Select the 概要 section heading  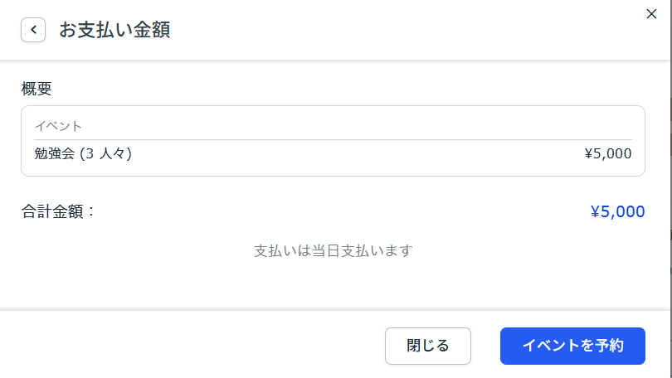point(37,88)
